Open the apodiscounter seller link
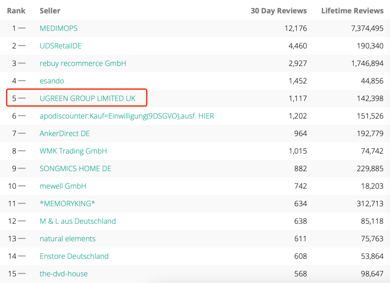 127,116
